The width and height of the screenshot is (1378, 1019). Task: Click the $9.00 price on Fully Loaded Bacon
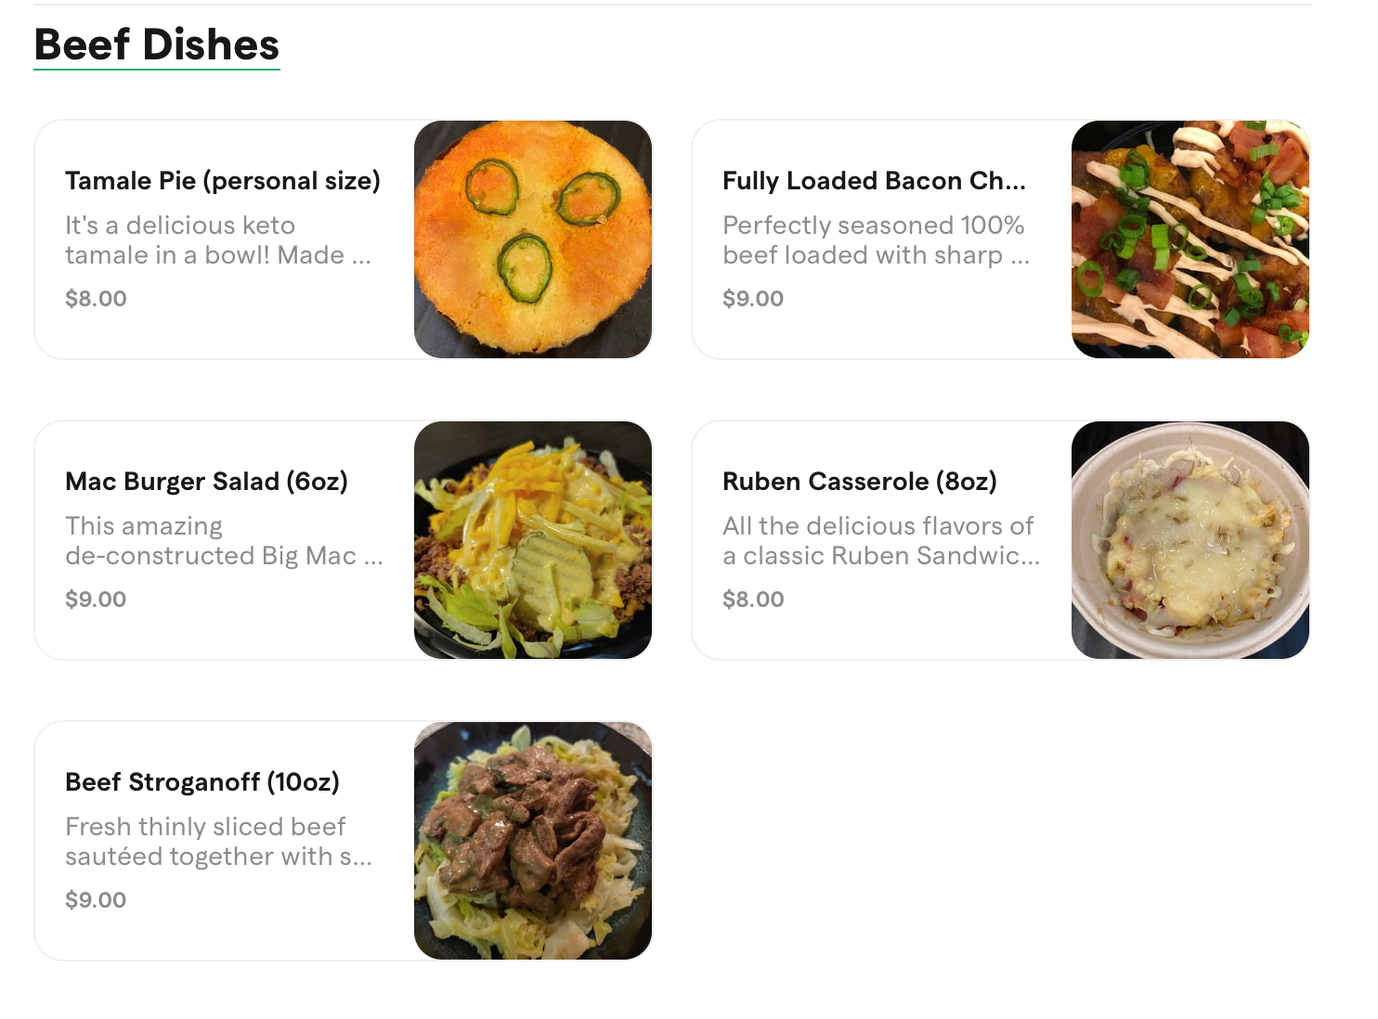(753, 299)
